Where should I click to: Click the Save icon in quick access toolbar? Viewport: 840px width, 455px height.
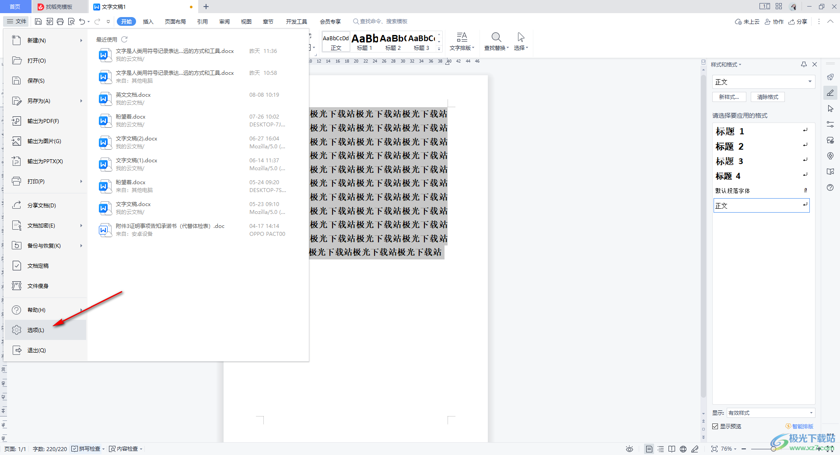(38, 21)
